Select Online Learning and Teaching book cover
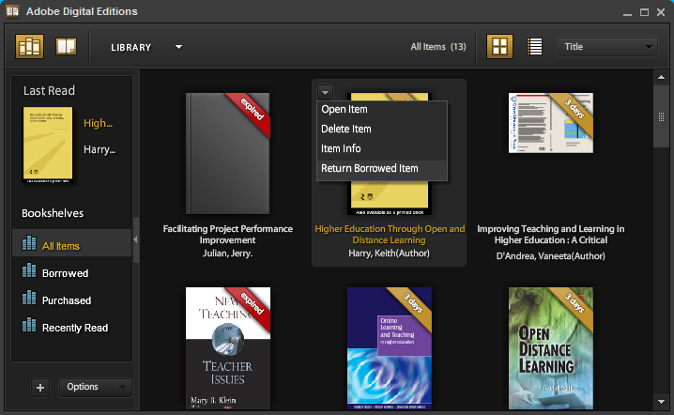This screenshot has height=415, width=674. tap(390, 348)
